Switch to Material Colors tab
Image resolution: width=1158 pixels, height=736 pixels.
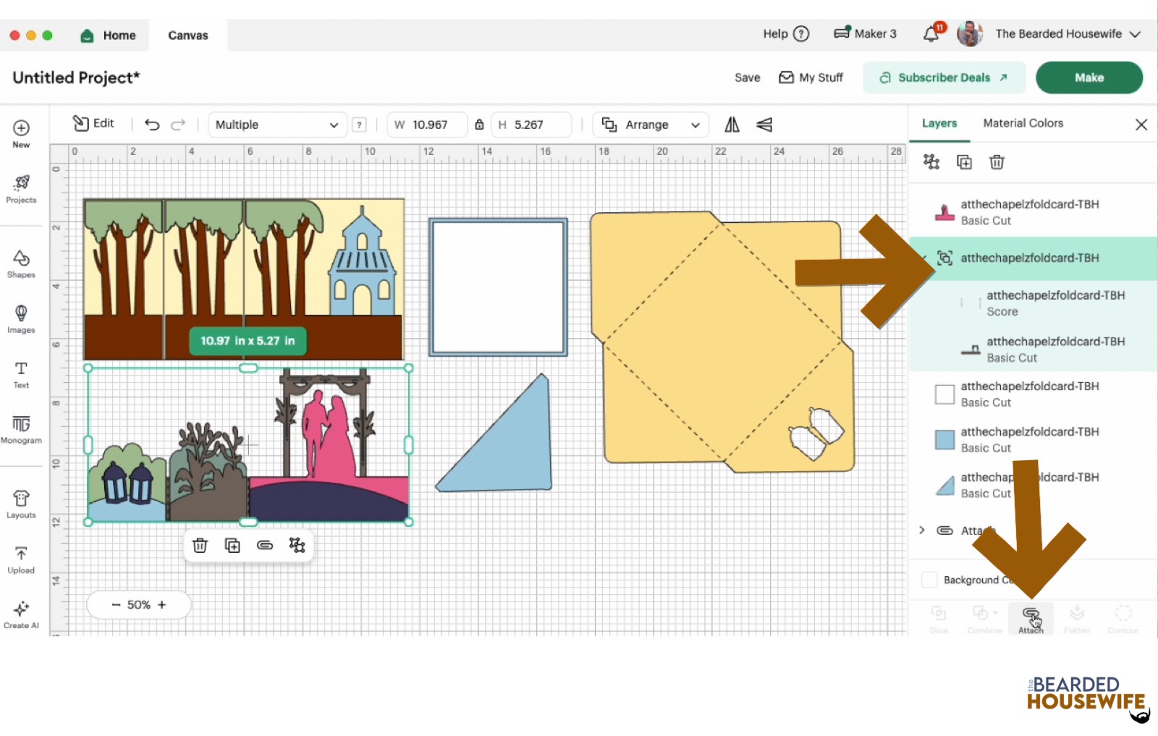click(x=1023, y=123)
